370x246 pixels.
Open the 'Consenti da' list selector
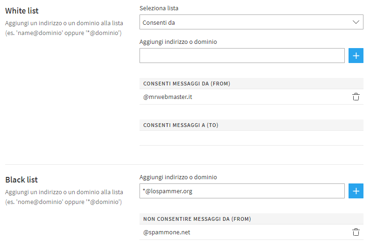point(251,22)
